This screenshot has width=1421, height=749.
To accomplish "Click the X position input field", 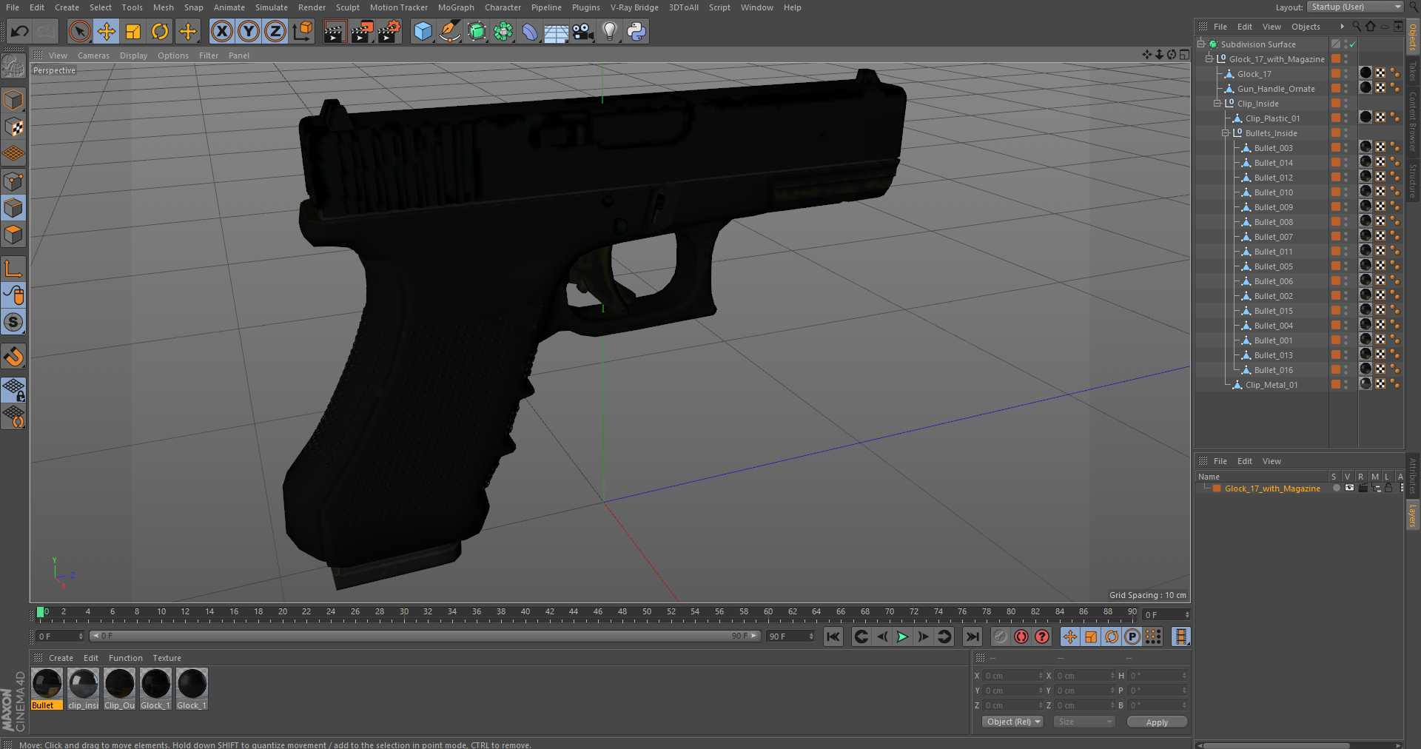I will [1012, 676].
